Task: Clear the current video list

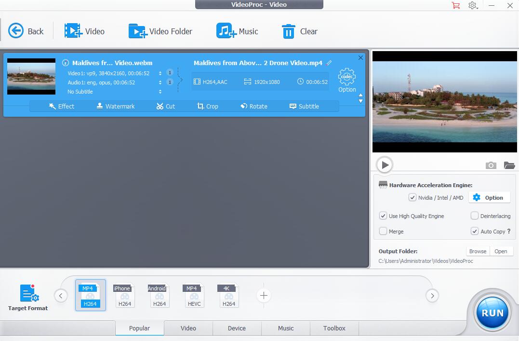Action: (x=299, y=31)
